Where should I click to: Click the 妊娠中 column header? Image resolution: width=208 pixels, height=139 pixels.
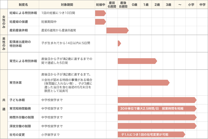(x=101, y=5)
